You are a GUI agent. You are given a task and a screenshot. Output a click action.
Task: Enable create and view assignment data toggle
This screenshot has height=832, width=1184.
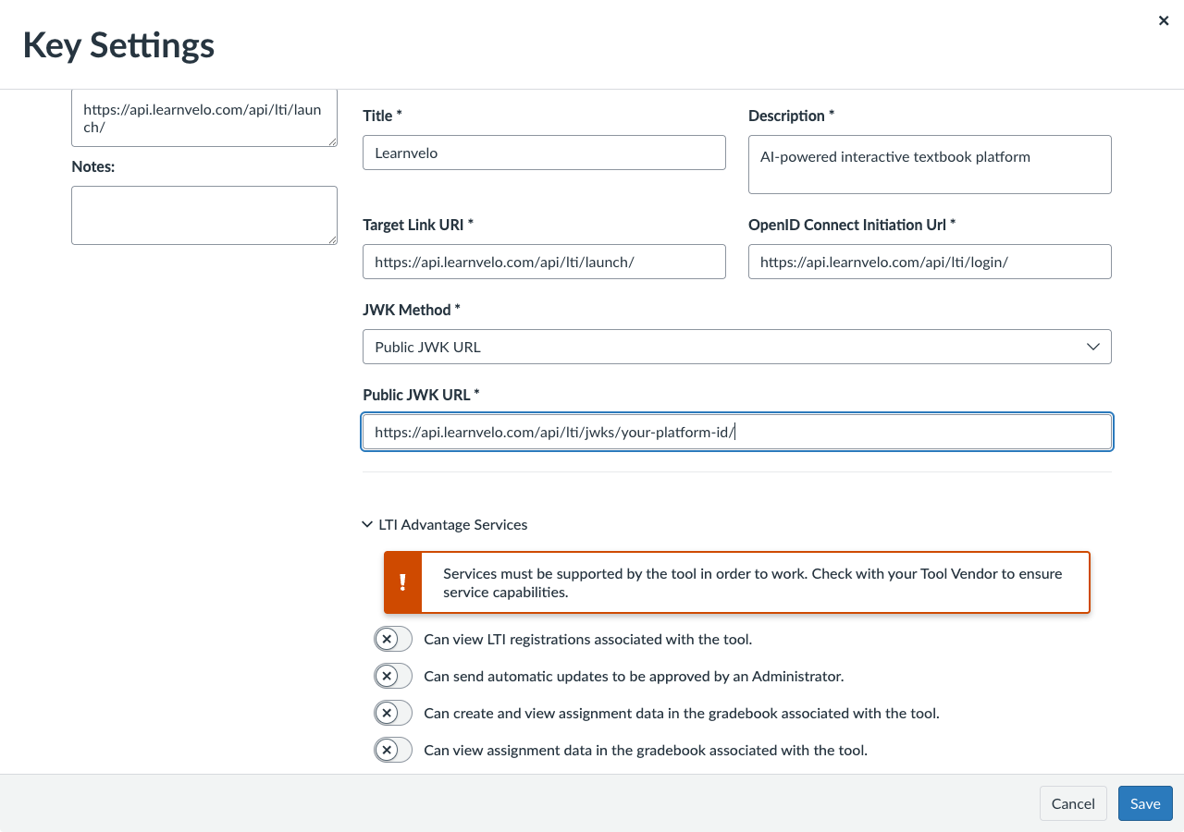393,713
